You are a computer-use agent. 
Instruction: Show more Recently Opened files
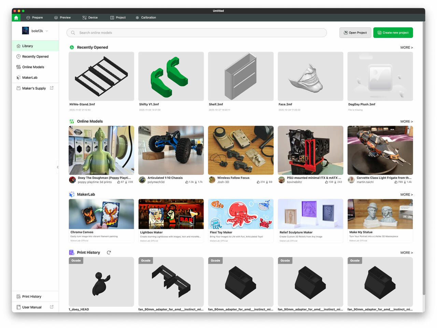[406, 47]
